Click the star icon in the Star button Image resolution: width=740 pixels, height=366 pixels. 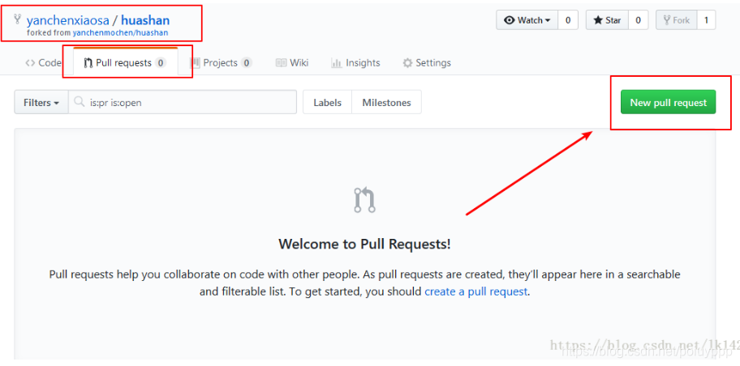[x=598, y=20]
